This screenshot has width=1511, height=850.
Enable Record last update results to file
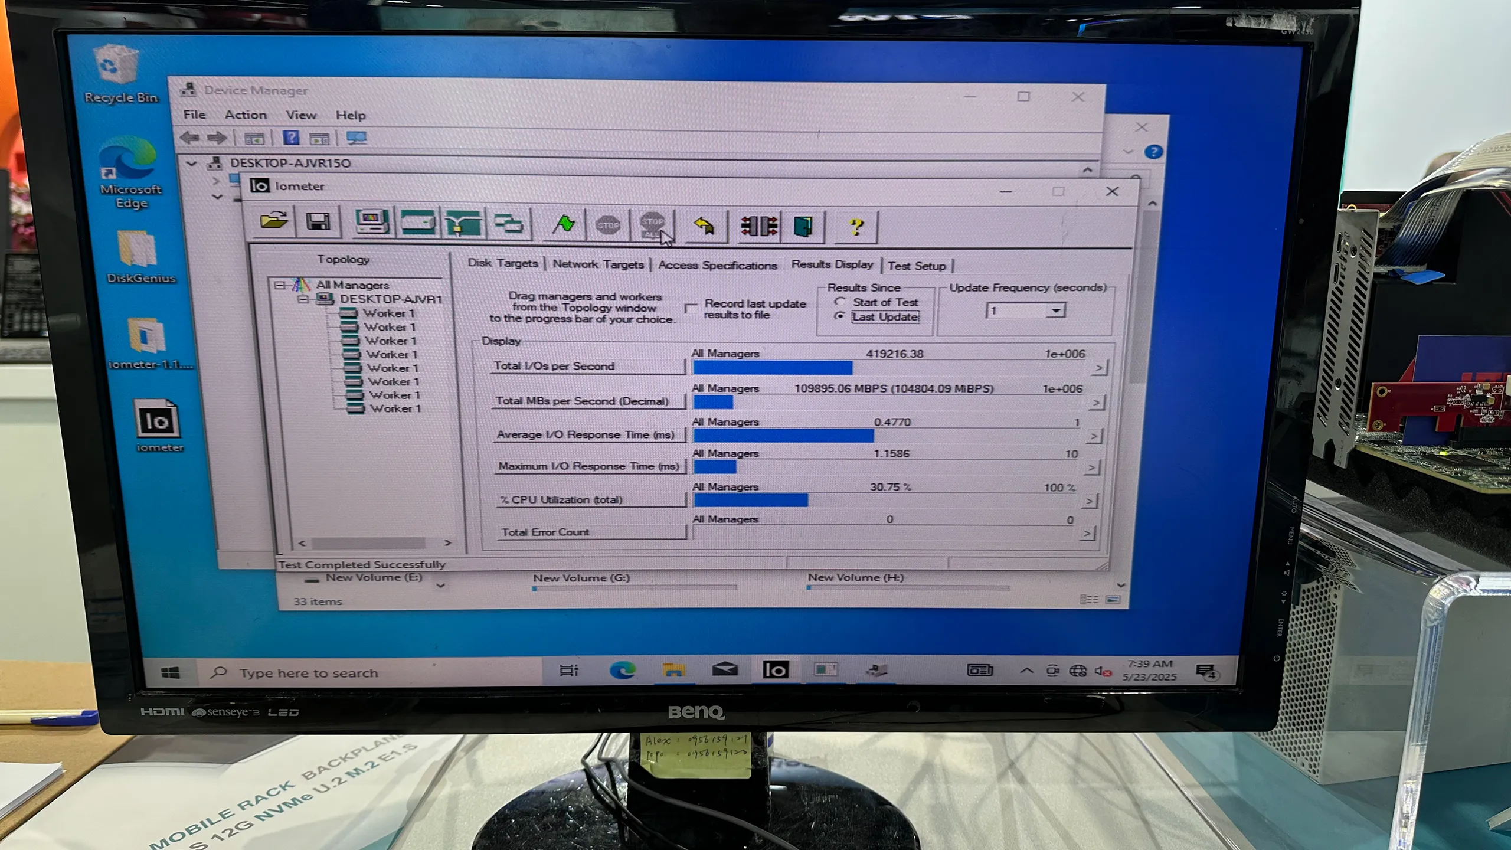(691, 309)
